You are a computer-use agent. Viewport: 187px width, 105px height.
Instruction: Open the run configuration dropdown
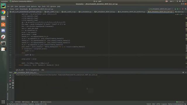click(x=161, y=9)
